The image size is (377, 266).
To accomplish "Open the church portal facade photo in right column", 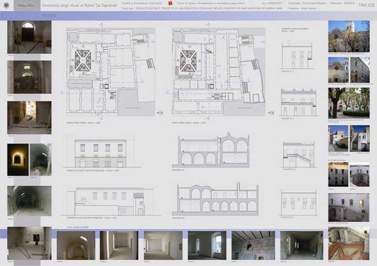I will (x=339, y=70).
